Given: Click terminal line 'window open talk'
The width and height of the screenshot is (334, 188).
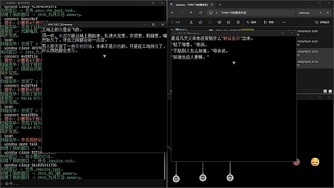Looking at the screenshot, I should tap(21, 144).
